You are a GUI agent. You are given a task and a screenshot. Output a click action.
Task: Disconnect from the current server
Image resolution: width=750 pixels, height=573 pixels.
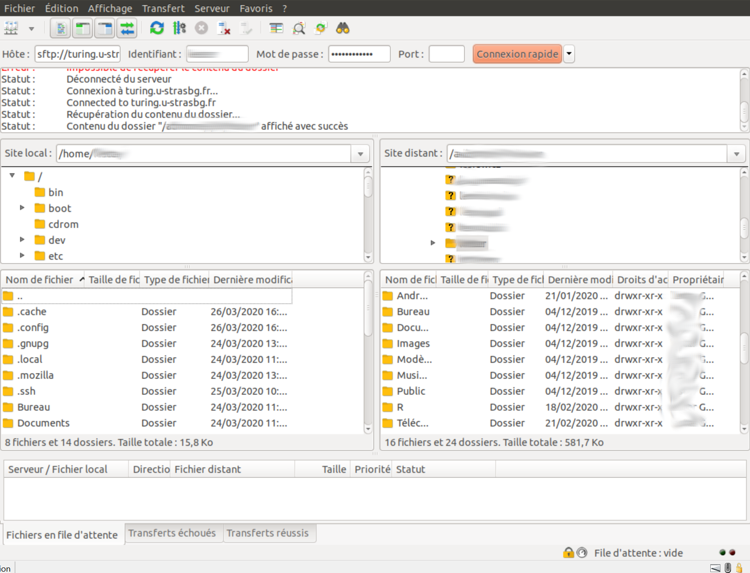pyautogui.click(x=224, y=29)
